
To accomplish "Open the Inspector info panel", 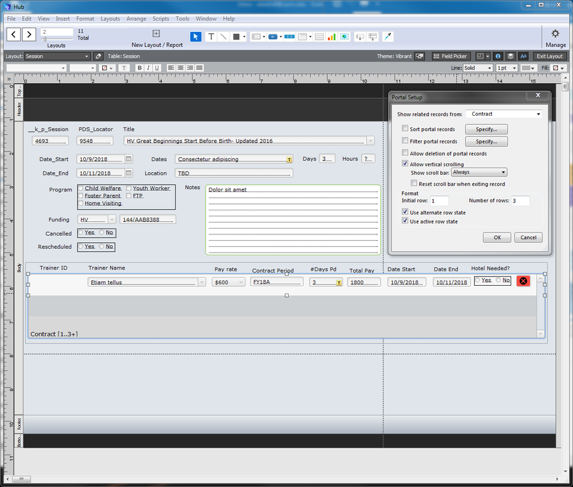I will tap(498, 56).
